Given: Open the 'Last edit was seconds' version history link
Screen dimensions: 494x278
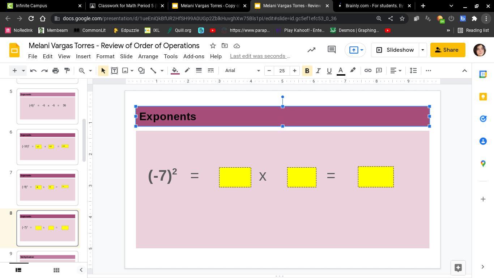Looking at the screenshot, I should pyautogui.click(x=260, y=56).
